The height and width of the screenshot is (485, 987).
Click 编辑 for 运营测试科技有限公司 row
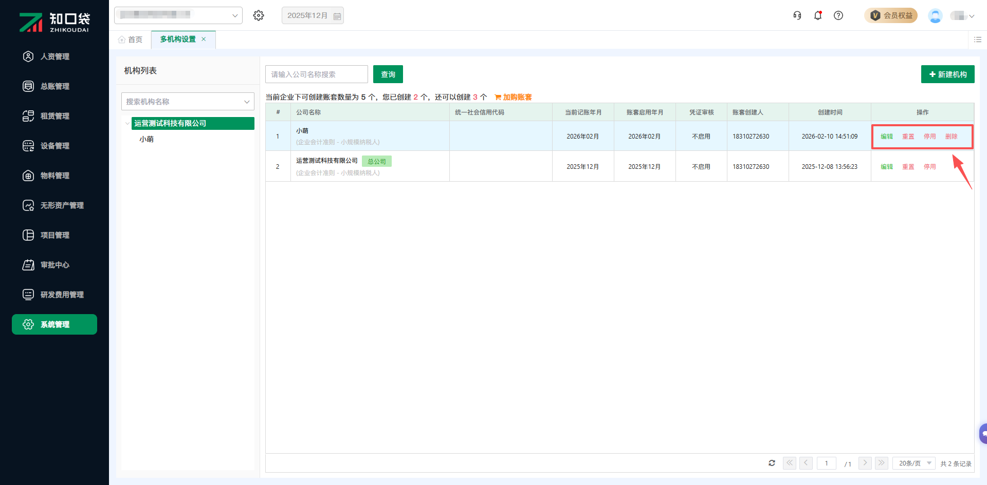coord(887,167)
